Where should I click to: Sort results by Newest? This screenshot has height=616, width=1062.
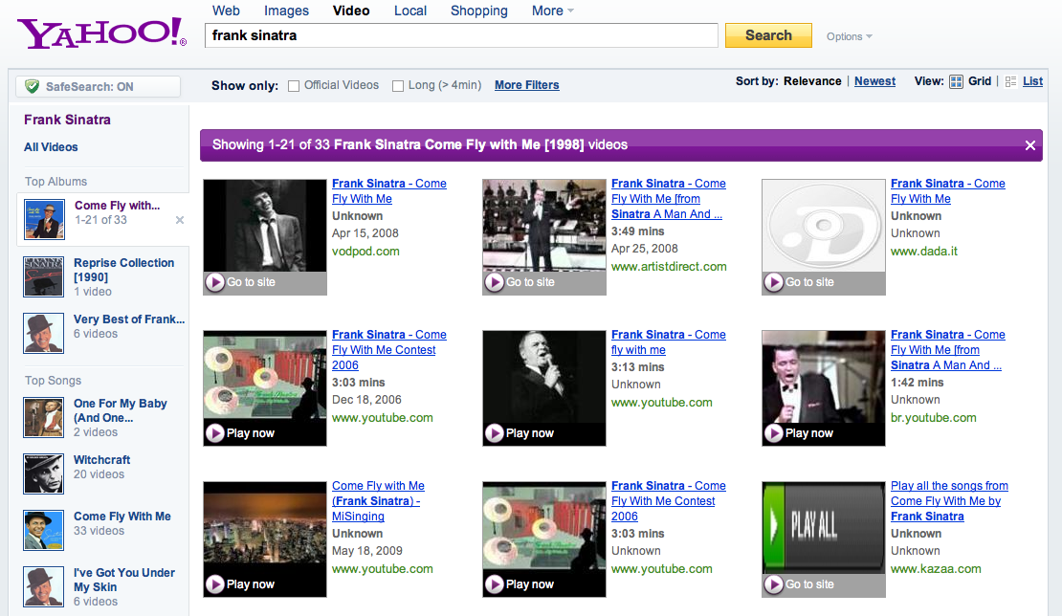click(874, 81)
